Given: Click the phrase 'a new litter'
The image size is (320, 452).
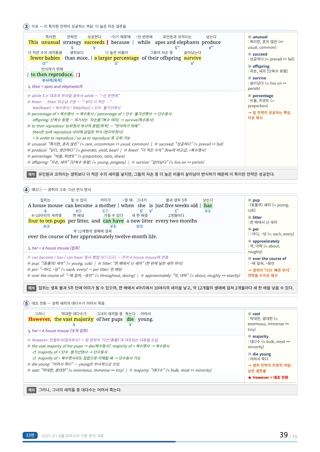Looking at the screenshot, I should 140,221.
